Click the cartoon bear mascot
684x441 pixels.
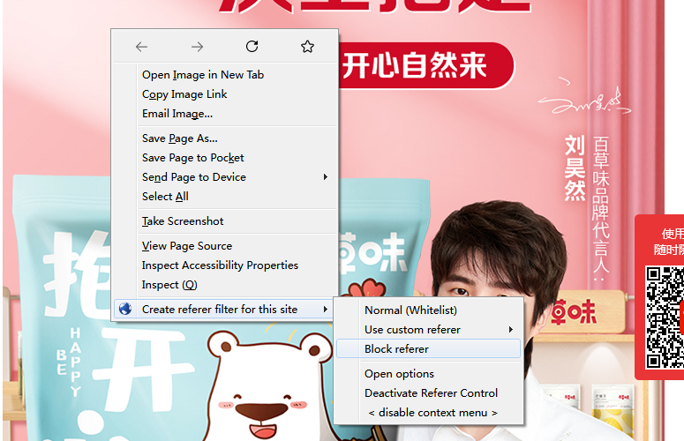[x=270, y=385]
